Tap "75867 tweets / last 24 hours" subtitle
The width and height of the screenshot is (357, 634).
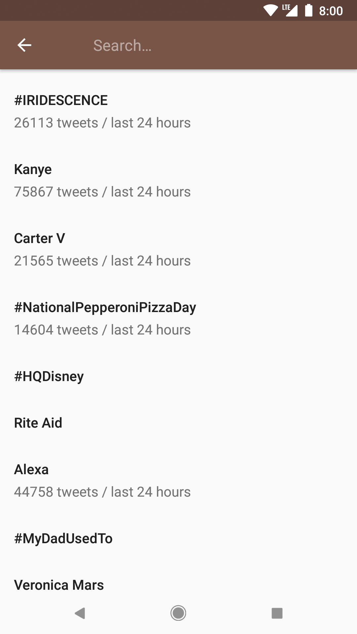[x=102, y=192]
